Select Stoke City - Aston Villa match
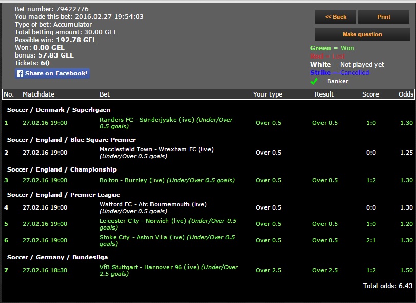This screenshot has height=303, width=416. click(167, 240)
